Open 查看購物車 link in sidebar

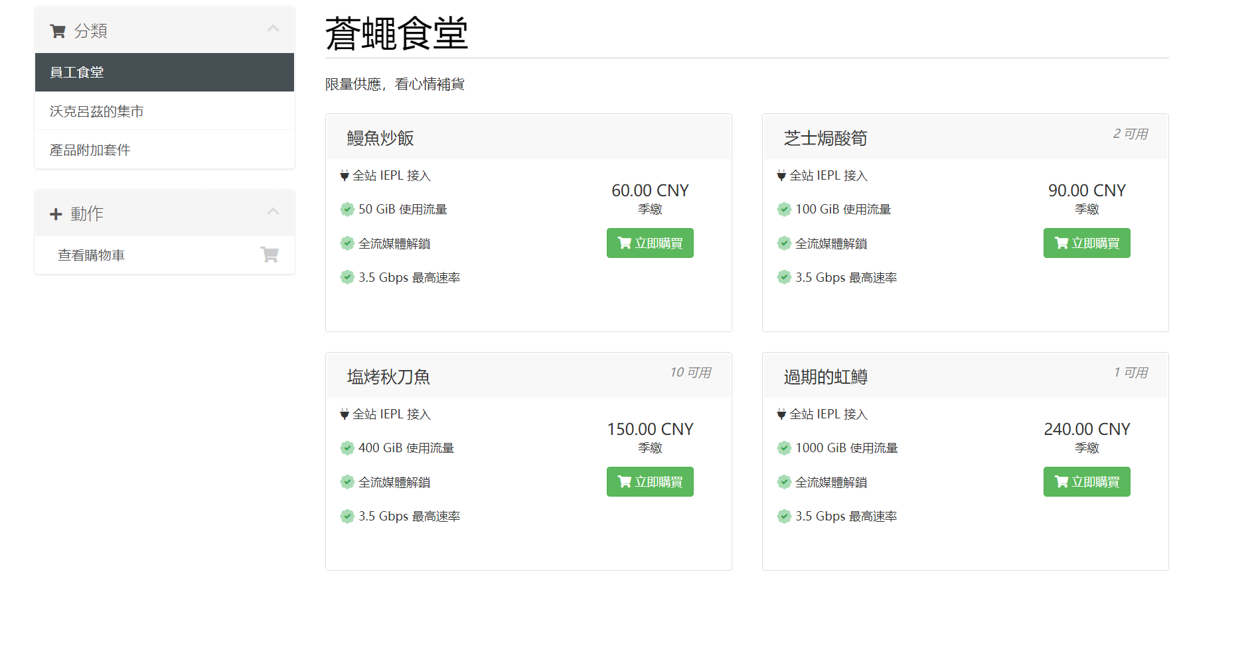(92, 255)
